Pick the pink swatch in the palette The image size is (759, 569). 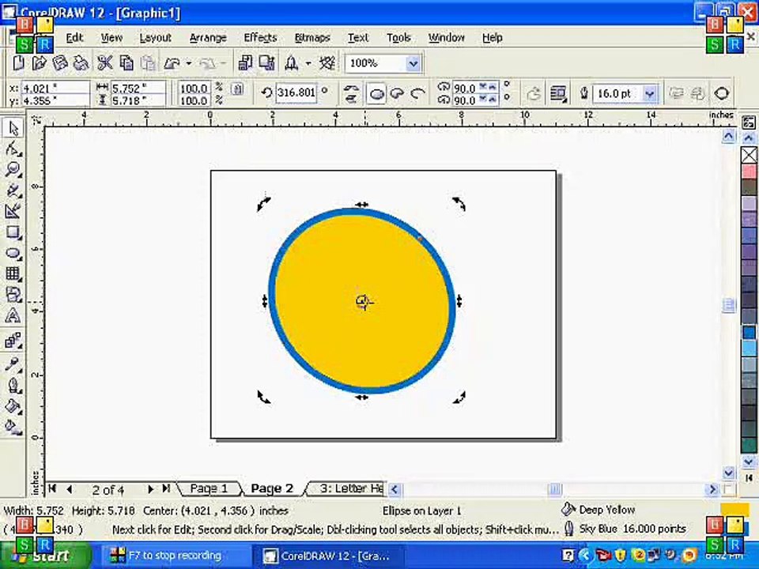(x=749, y=171)
